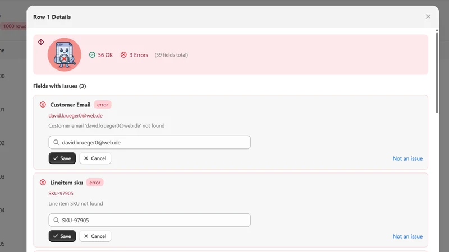Click the '(59 fields total)' text
The width and height of the screenshot is (449, 252).
coord(171,54)
